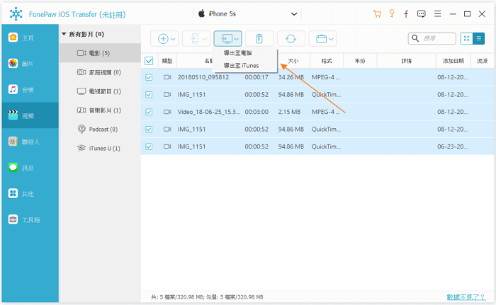Open the hamburger menu icon
The height and width of the screenshot is (305, 496).
[437, 14]
